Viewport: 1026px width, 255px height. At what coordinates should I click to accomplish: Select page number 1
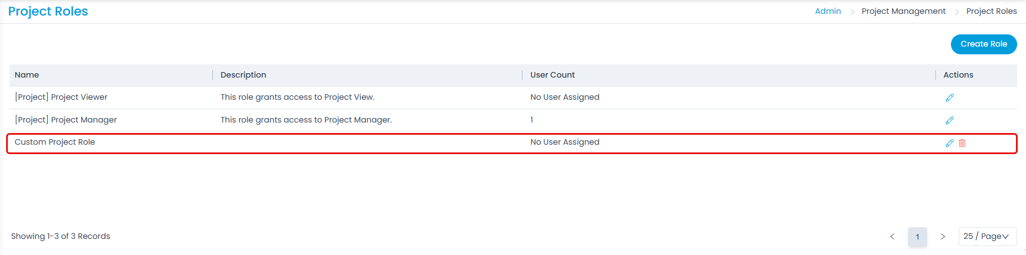pos(918,237)
